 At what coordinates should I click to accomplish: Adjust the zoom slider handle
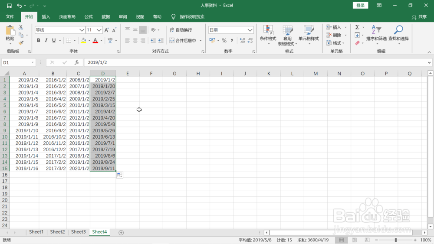pos(395,240)
